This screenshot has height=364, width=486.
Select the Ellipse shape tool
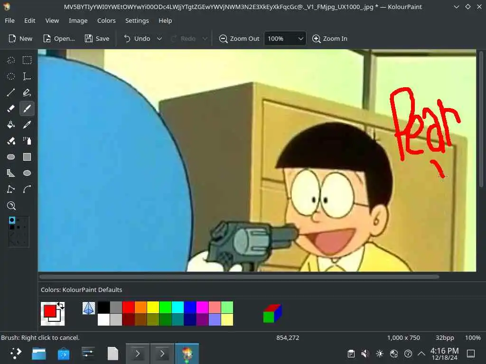click(x=27, y=173)
